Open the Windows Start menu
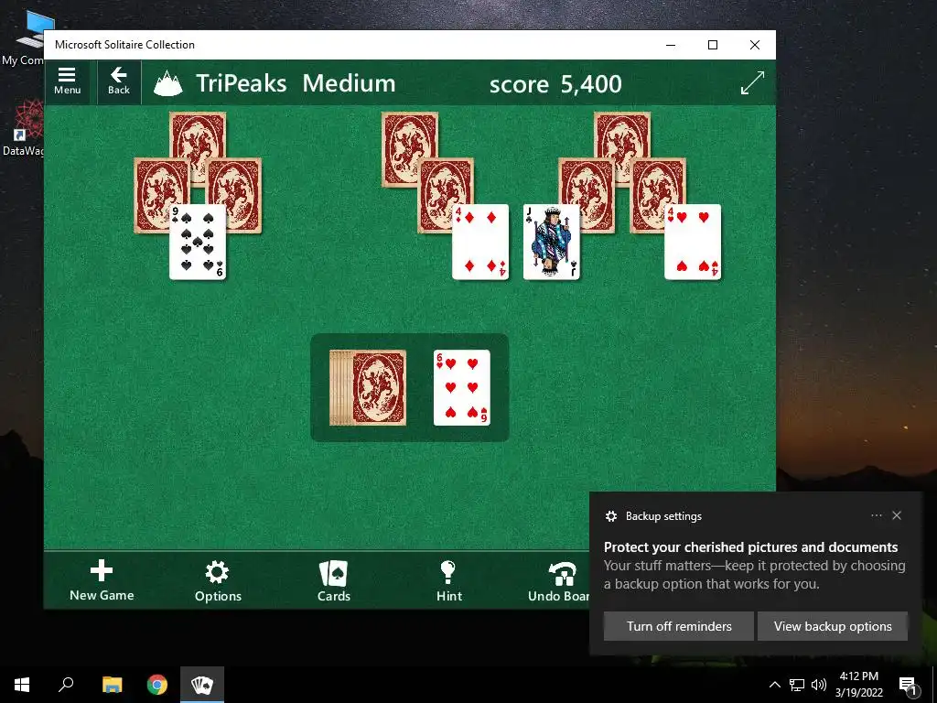 tap(22, 685)
